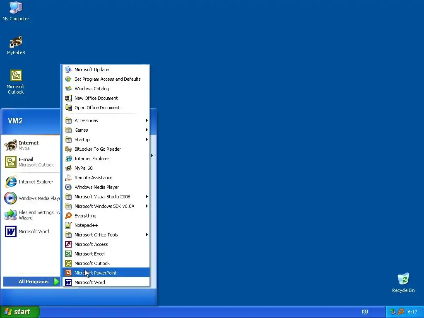Click the Microsoft Update icon
Viewport: 424px width, 318px height.
pos(68,70)
